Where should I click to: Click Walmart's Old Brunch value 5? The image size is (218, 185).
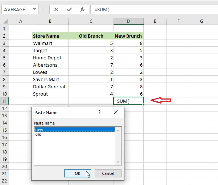click(91, 43)
